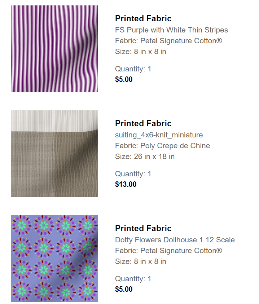Image resolution: width=259 pixels, height=304 pixels.
Task: Click Dotty Flowers Dollhouse 1 12 Scale
Action: click(175, 240)
